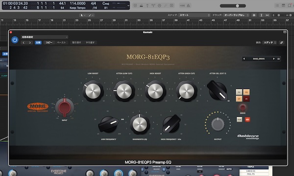Click the red INPUT knob
Image resolution: width=294 pixels, height=176 pixels.
(65, 108)
